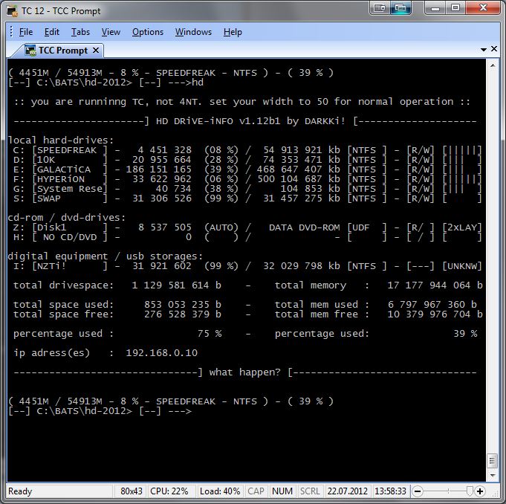Image resolution: width=506 pixels, height=504 pixels.
Task: Click the SCRL indicator in status bar
Action: [x=310, y=491]
